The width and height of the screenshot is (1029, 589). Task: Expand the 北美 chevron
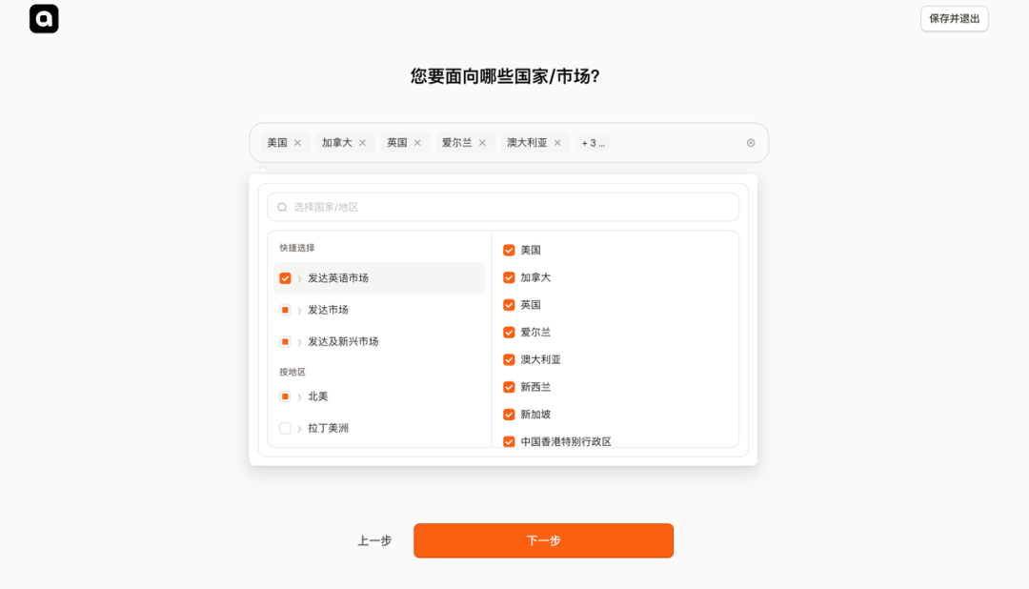point(299,396)
